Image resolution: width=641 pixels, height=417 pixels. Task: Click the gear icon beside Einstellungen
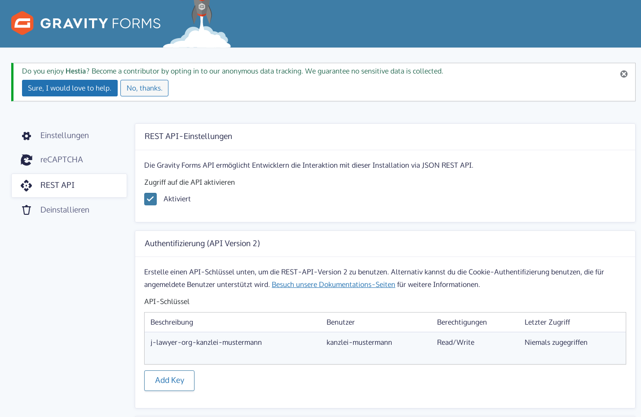pos(27,136)
